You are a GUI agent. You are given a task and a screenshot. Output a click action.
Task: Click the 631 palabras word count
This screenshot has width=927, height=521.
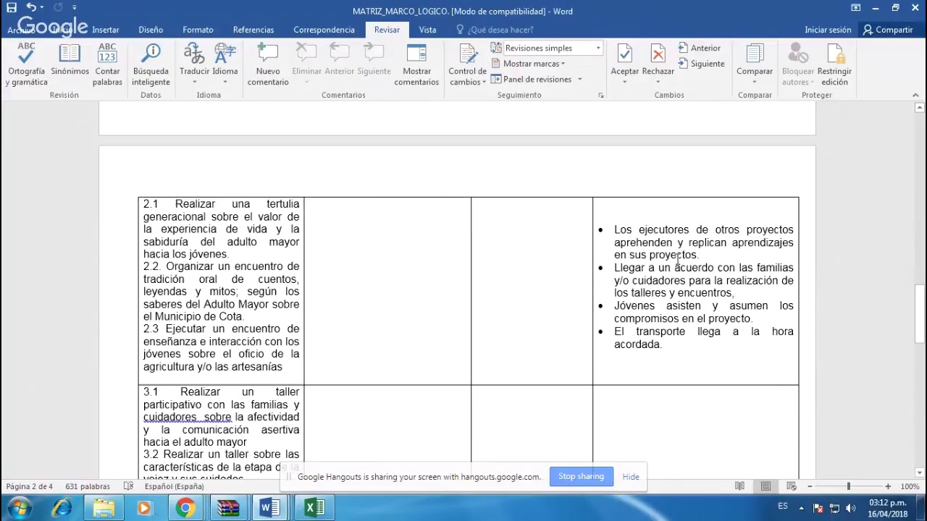(x=88, y=486)
